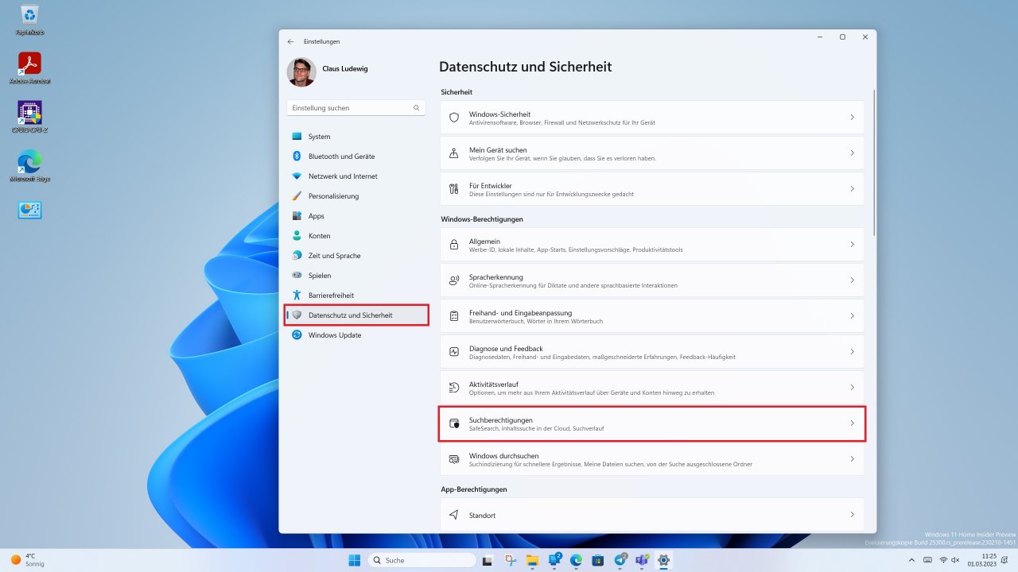Click the Wi-Fi tray icon

(943, 560)
